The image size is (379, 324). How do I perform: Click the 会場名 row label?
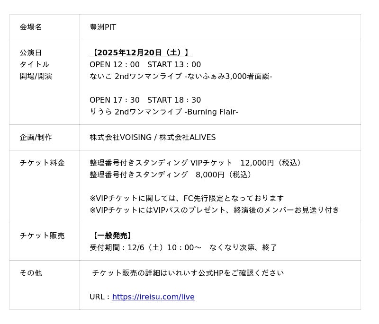[31, 27]
